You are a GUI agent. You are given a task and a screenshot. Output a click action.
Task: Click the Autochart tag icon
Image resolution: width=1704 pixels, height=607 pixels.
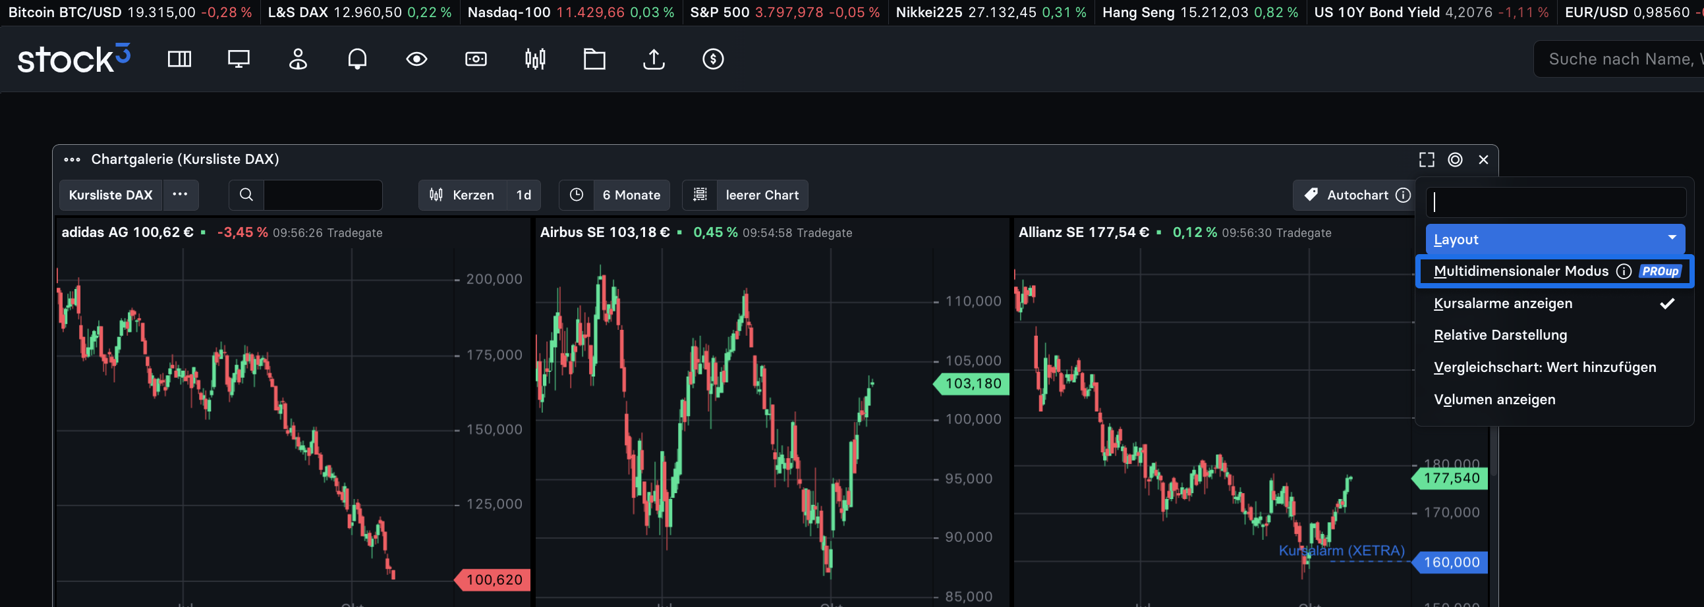(x=1311, y=195)
